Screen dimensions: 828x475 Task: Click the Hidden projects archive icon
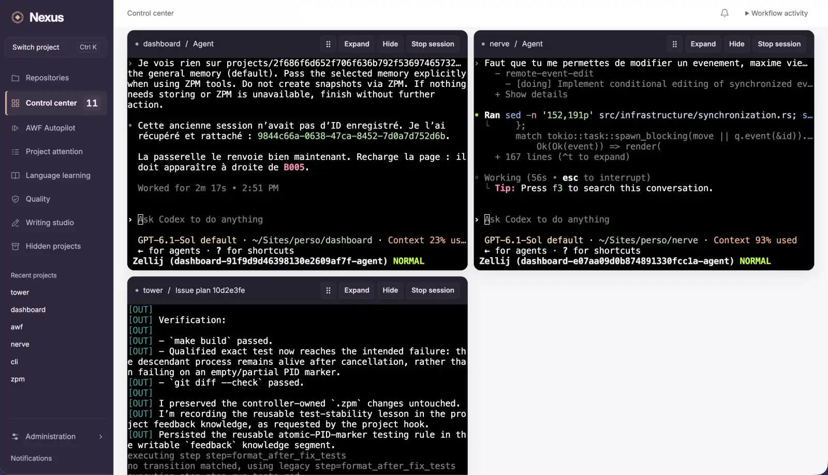16,246
